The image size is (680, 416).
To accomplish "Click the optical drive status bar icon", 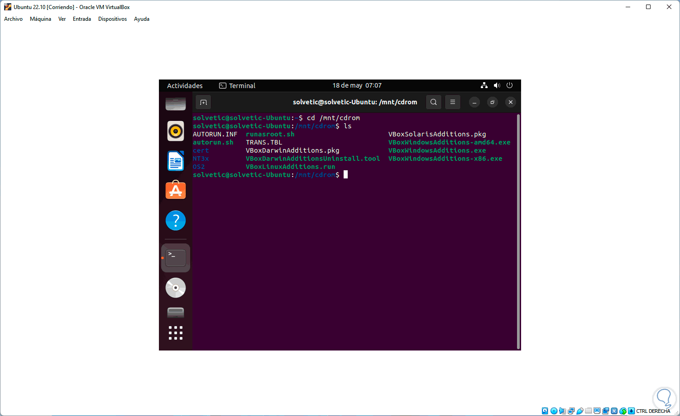I will click(x=554, y=411).
